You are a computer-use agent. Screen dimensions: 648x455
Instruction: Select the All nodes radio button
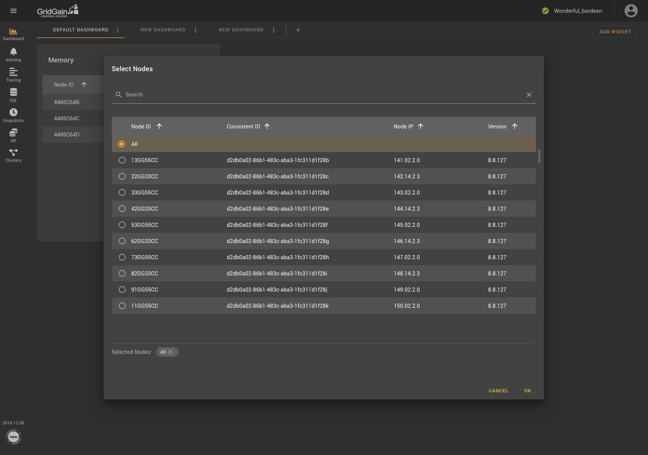[122, 144]
